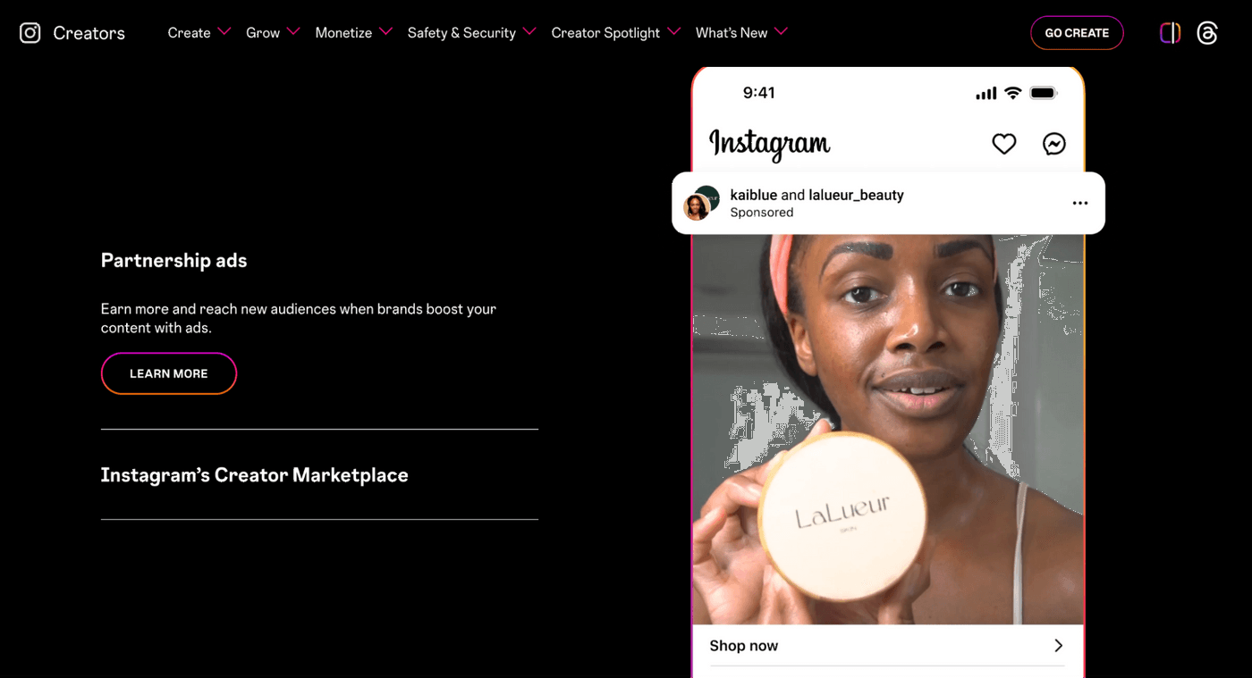Select the Partnership ads heading
The height and width of the screenshot is (678, 1252).
point(173,261)
